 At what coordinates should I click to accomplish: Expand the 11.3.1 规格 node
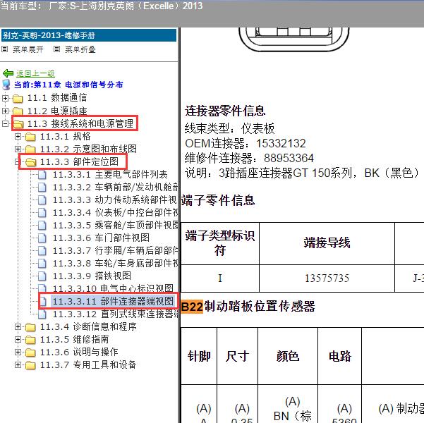(x=18, y=137)
